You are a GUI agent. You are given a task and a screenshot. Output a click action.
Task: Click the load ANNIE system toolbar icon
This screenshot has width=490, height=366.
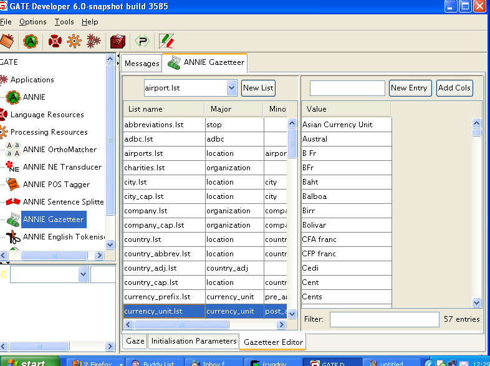coord(31,41)
